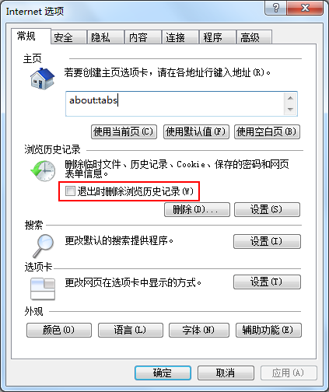This screenshot has width=329, height=392.
Task: Click the 字体(N) button
Action: (199, 330)
